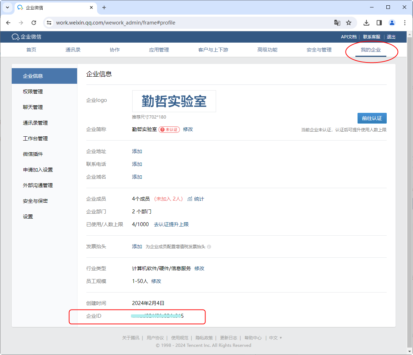Click the invoice header info icon
This screenshot has height=355, width=413.
tap(209, 247)
